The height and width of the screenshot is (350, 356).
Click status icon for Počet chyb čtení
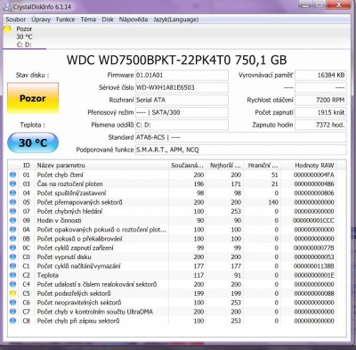(12, 175)
